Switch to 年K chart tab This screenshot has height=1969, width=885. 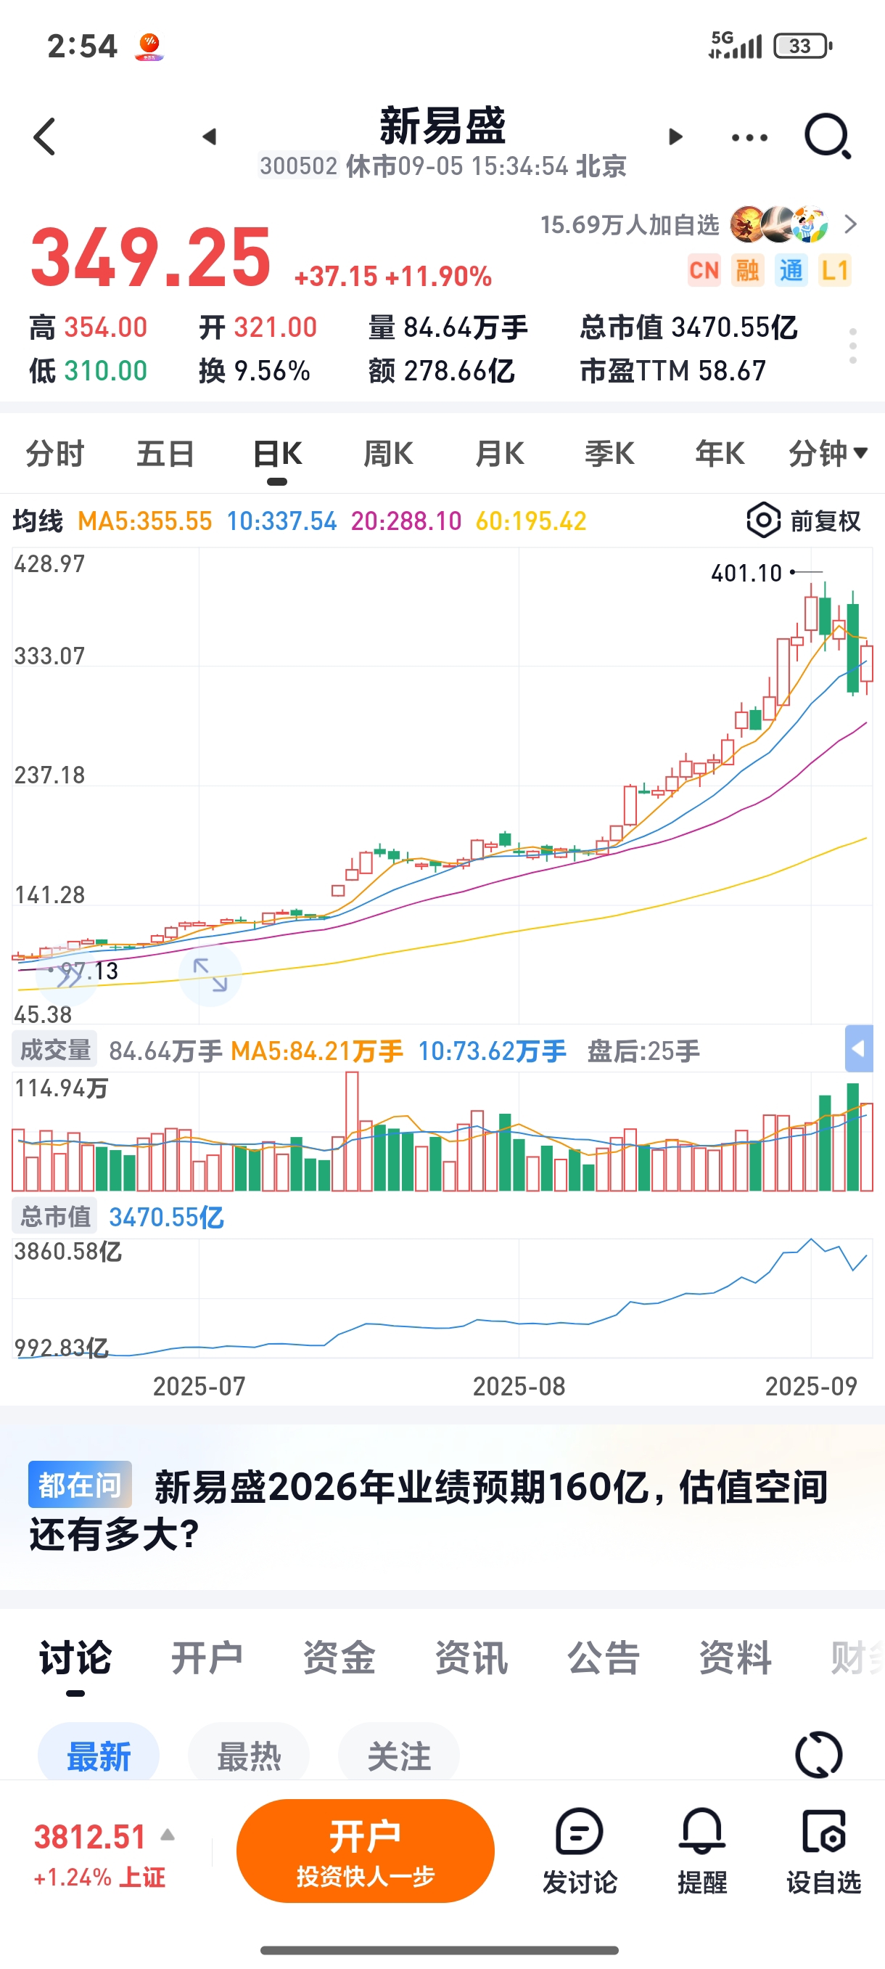click(720, 453)
